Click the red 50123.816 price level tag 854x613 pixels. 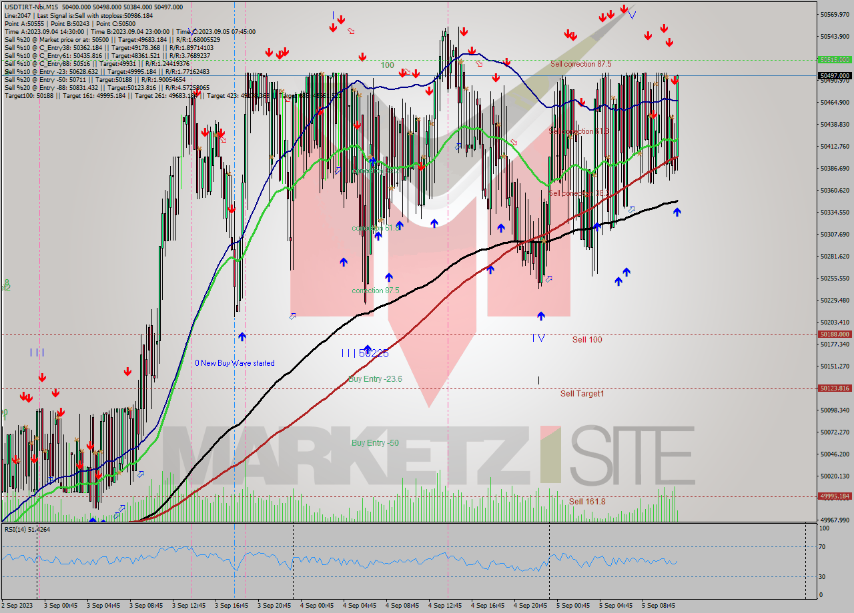click(x=835, y=388)
